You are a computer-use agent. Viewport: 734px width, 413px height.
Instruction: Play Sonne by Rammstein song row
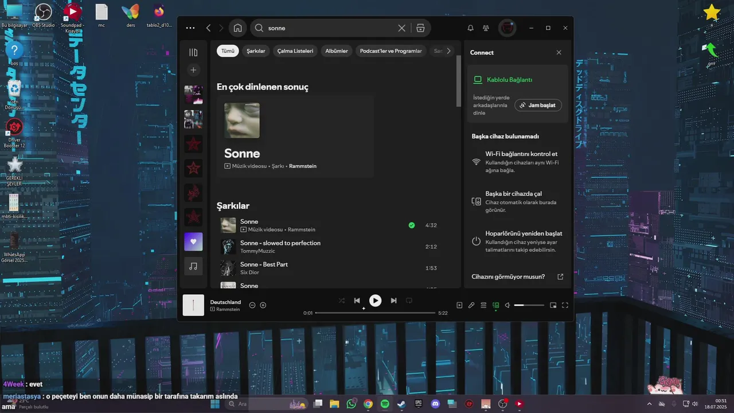pyautogui.click(x=330, y=225)
